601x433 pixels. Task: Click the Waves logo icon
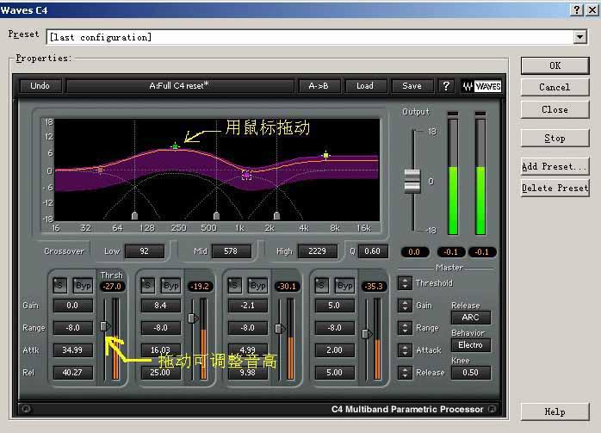coord(481,86)
